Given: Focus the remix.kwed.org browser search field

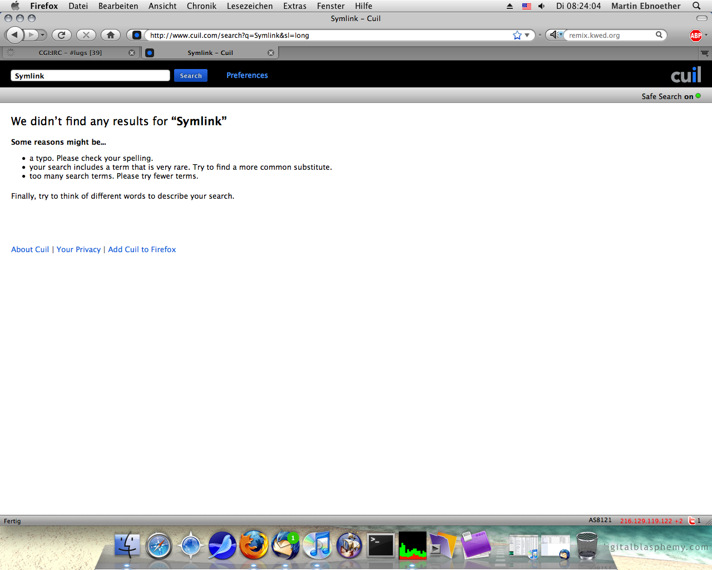Looking at the screenshot, I should click(610, 35).
